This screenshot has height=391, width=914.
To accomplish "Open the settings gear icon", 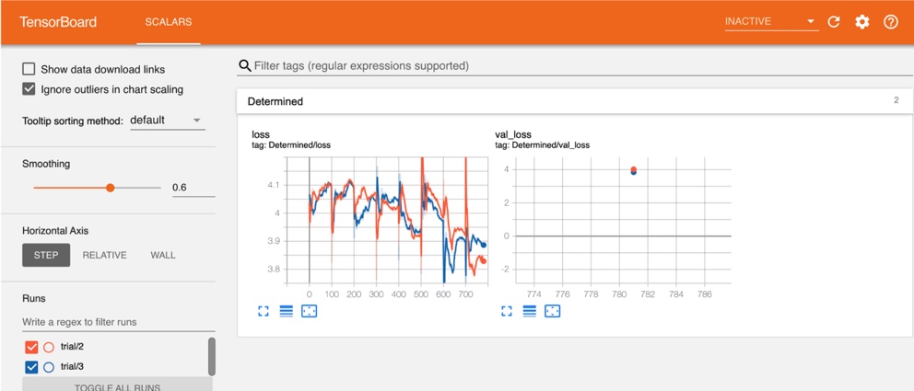I will 861,22.
